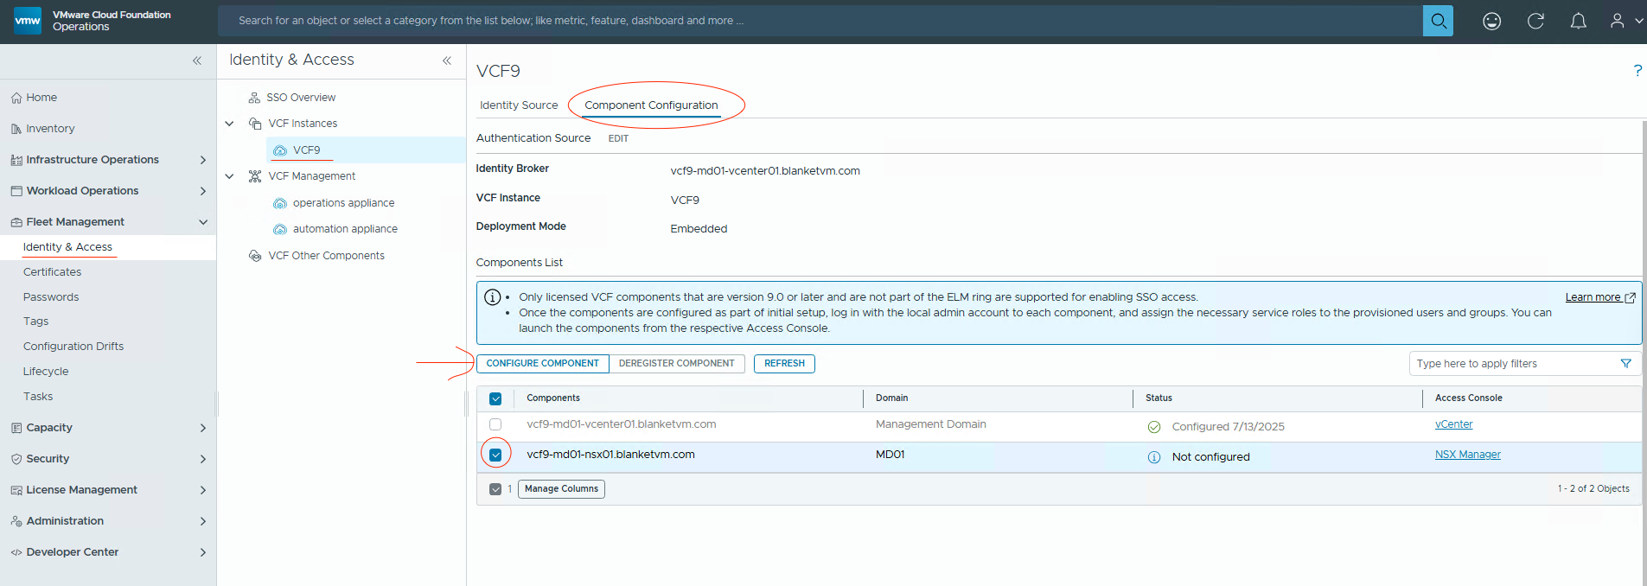Check the vcf9-md01-vcenter01 row checkbox
This screenshot has width=1647, height=586.
tap(495, 424)
